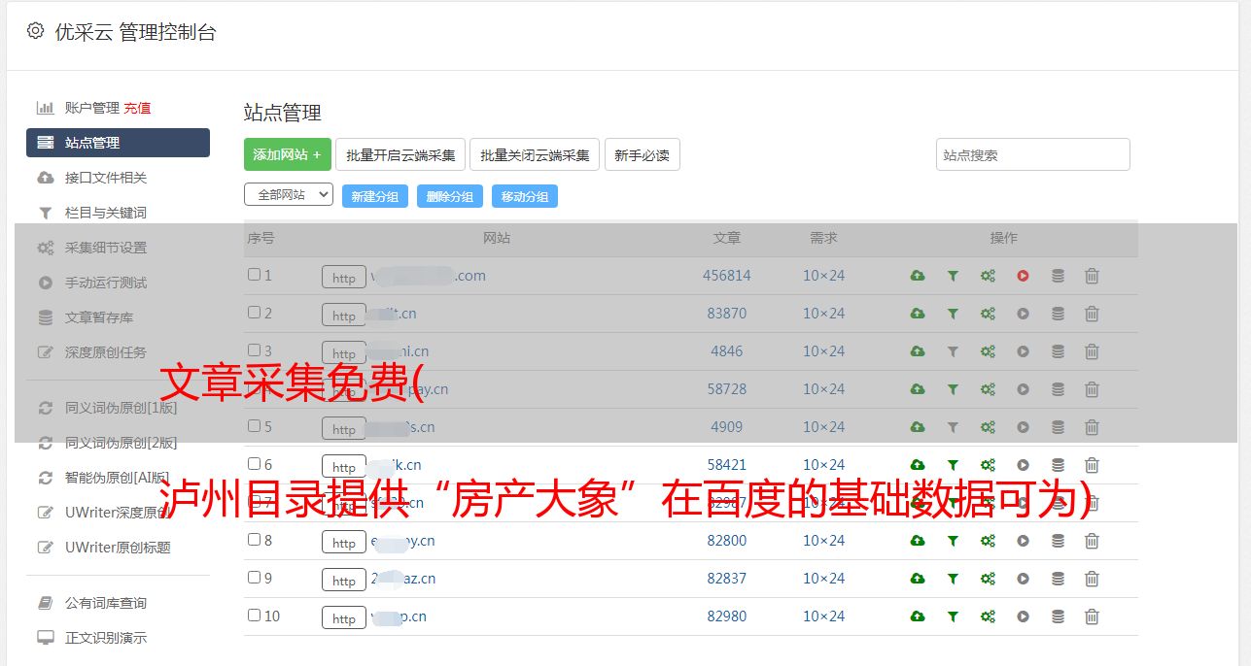Click the red 充值 link
The height and width of the screenshot is (666, 1251).
pos(137,108)
